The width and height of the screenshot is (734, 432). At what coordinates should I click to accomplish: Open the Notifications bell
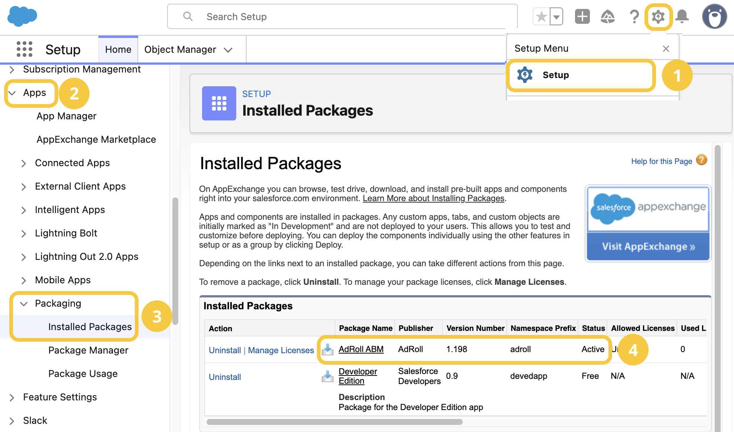click(682, 17)
